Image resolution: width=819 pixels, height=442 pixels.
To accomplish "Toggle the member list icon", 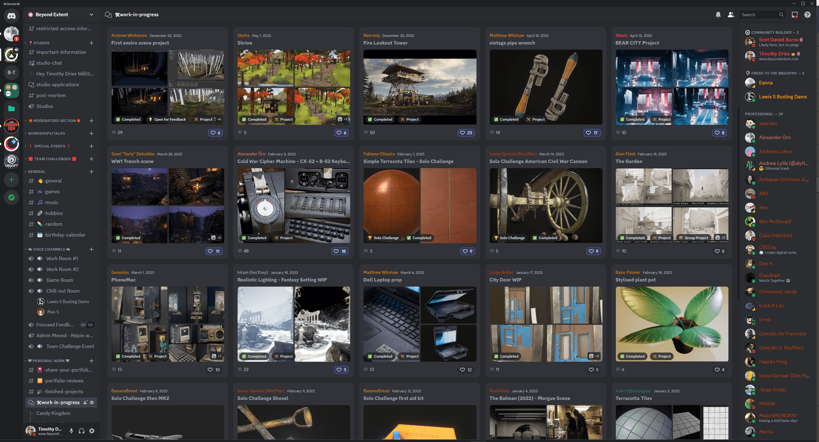I will 731,15.
